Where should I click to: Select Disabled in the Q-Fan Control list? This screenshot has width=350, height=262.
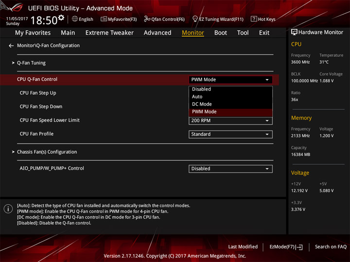[201, 89]
